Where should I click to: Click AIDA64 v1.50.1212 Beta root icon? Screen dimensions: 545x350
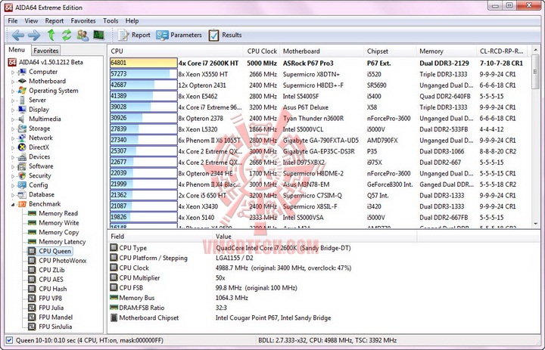tap(13, 63)
